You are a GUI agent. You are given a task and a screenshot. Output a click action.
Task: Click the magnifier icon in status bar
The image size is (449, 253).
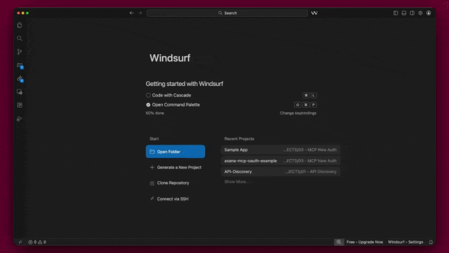(339, 242)
